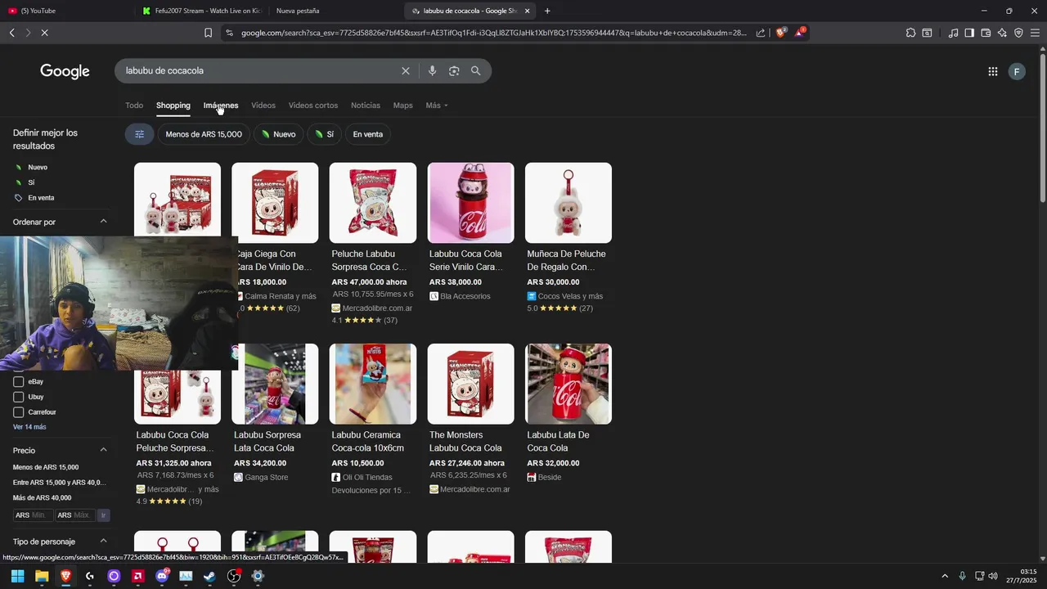Click the maximum ARS price field
This screenshot has width=1047, height=589.
tap(74, 515)
